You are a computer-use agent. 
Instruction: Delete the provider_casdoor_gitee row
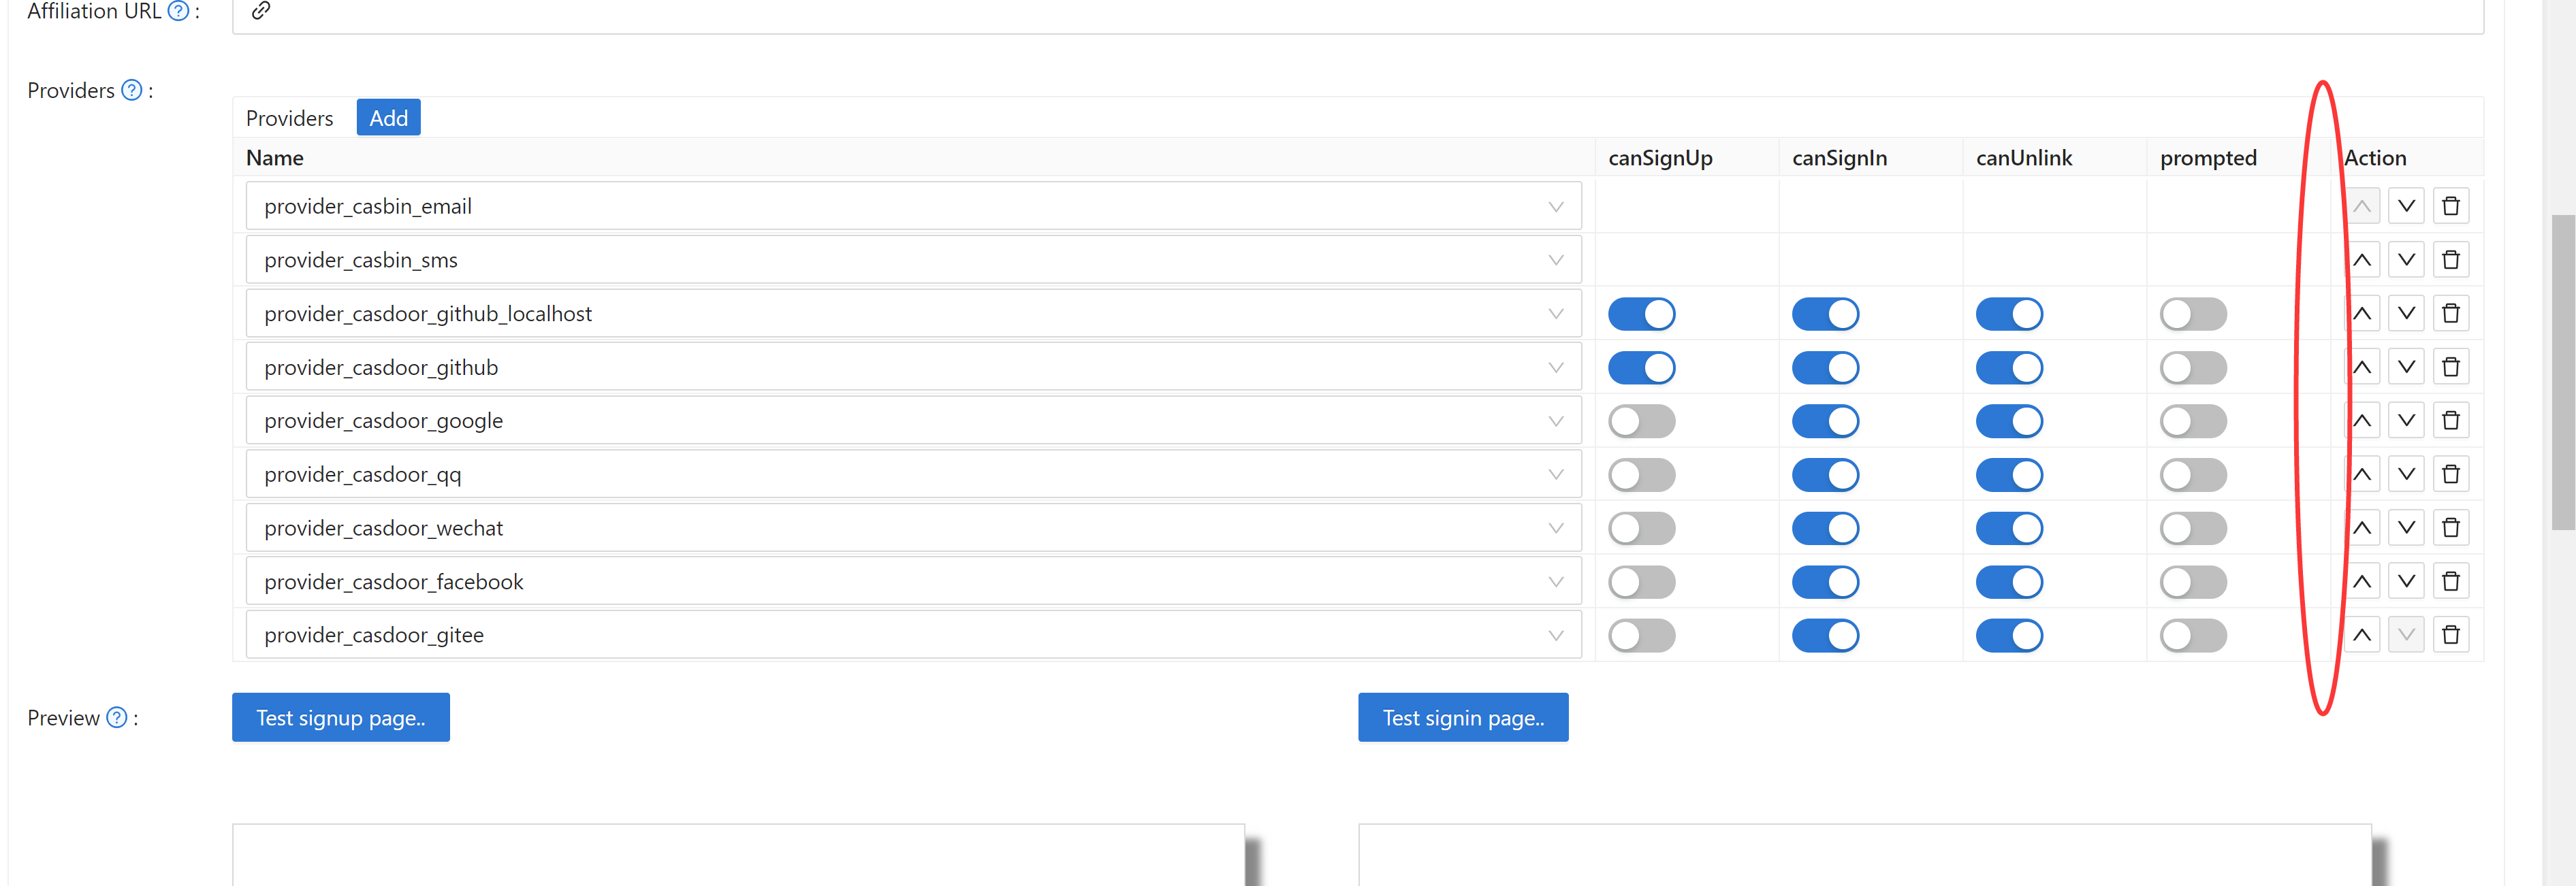point(2451,634)
